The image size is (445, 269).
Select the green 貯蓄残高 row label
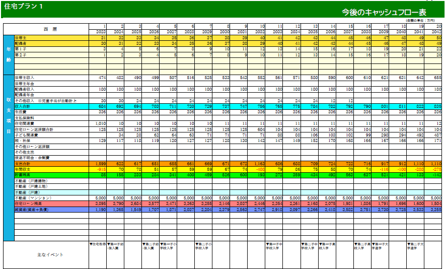[23, 175]
